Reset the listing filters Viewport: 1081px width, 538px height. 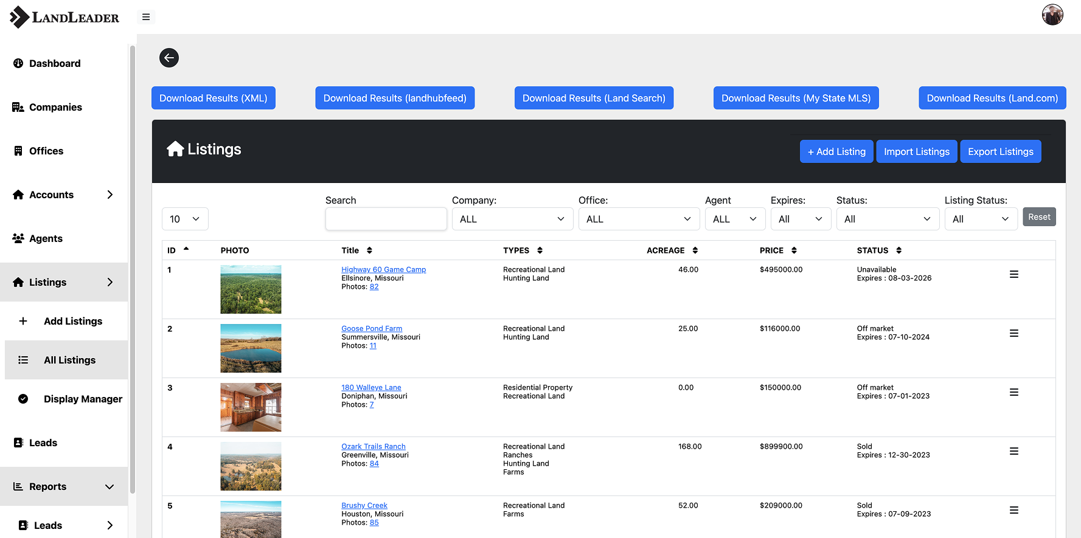click(1039, 217)
